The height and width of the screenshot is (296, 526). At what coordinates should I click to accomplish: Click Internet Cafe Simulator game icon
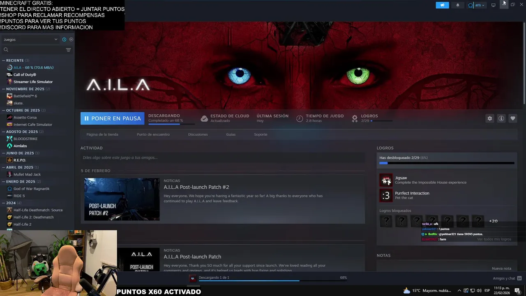9,124
